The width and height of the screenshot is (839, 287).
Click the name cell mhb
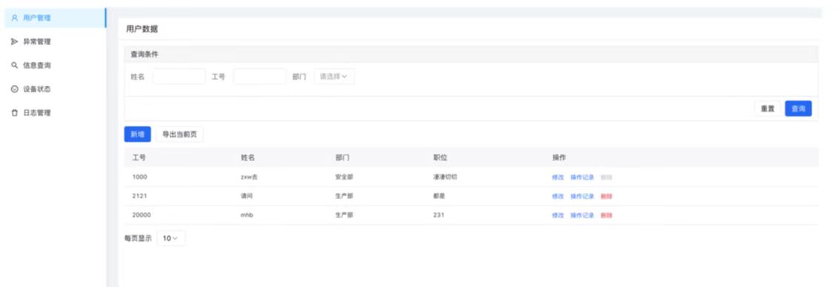tap(246, 215)
